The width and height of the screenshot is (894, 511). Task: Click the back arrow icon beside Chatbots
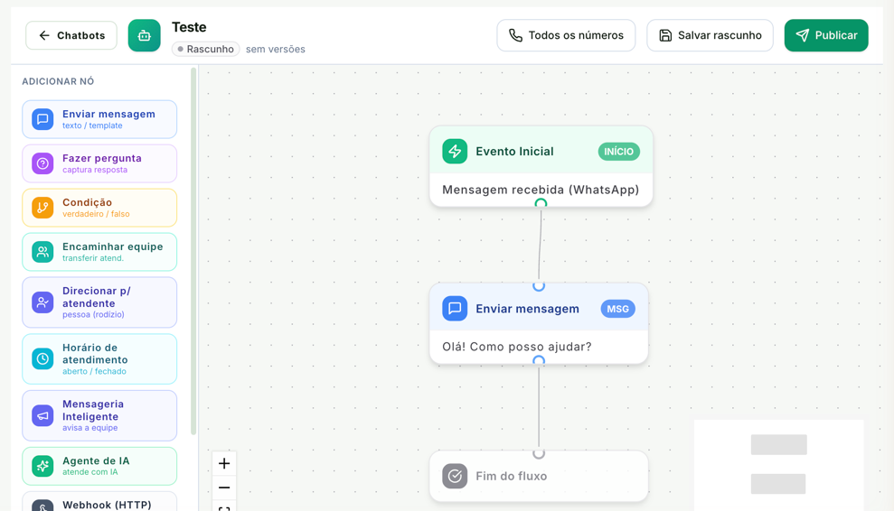(44, 35)
